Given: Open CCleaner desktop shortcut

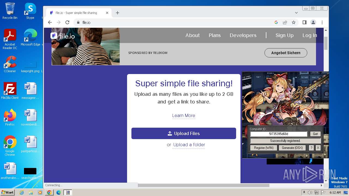Looking at the screenshot, I should 10,64.
